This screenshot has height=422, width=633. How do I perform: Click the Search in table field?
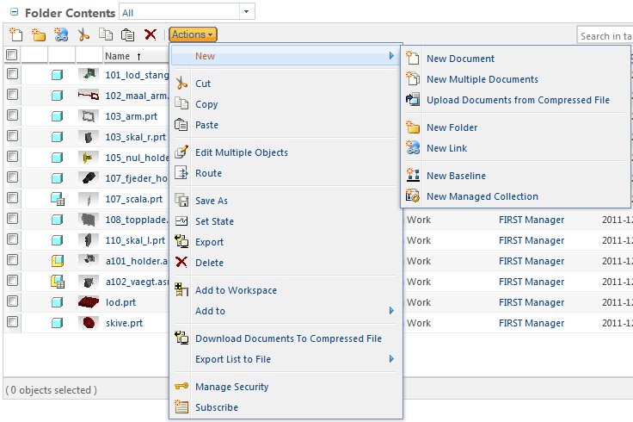(x=605, y=36)
